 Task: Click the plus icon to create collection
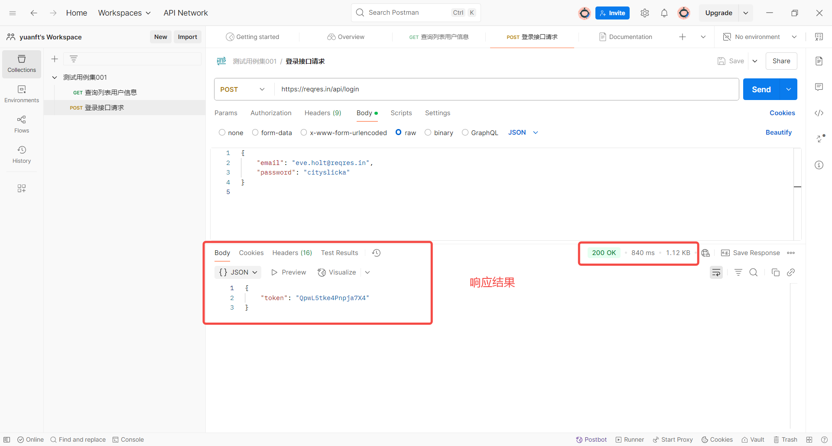[x=55, y=59]
